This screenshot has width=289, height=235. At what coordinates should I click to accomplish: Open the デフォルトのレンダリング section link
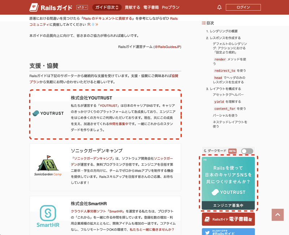coord(230,48)
